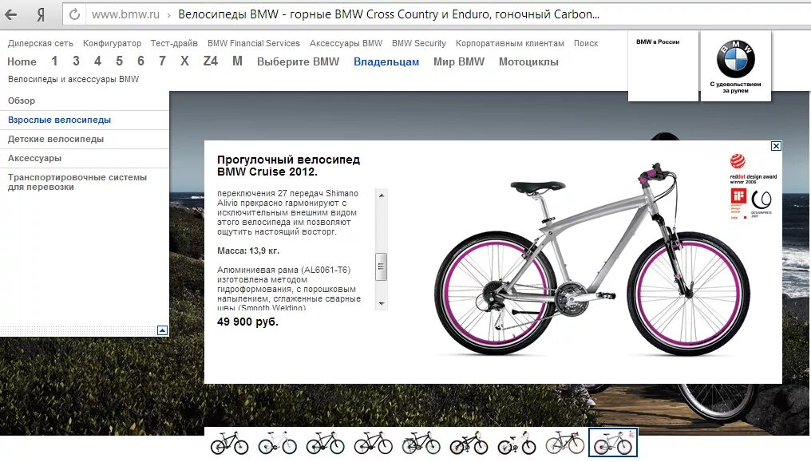Viewport: 811px width, 462px height.
Task: Select the fourth bike thumbnail
Action: pyautogui.click(x=373, y=443)
